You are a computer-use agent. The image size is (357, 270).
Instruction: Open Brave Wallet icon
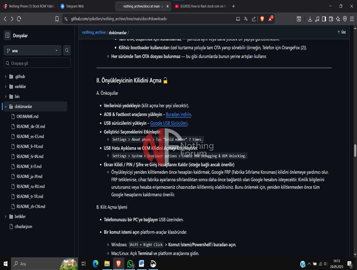pyautogui.click(x=331, y=19)
